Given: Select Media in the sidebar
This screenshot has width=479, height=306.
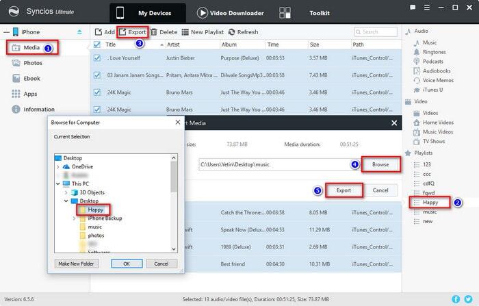Looking at the screenshot, I should [31, 48].
